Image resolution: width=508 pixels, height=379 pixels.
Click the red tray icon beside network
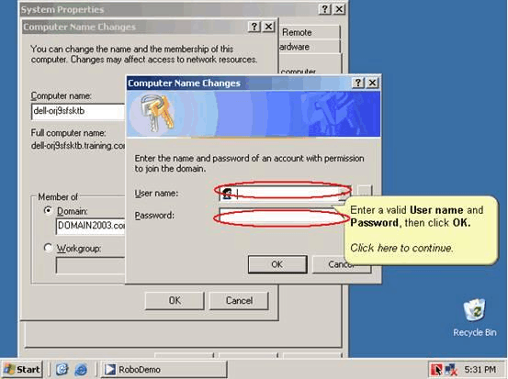point(436,370)
